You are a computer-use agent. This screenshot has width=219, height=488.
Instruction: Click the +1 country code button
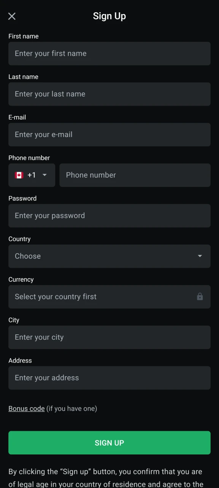tap(32, 175)
